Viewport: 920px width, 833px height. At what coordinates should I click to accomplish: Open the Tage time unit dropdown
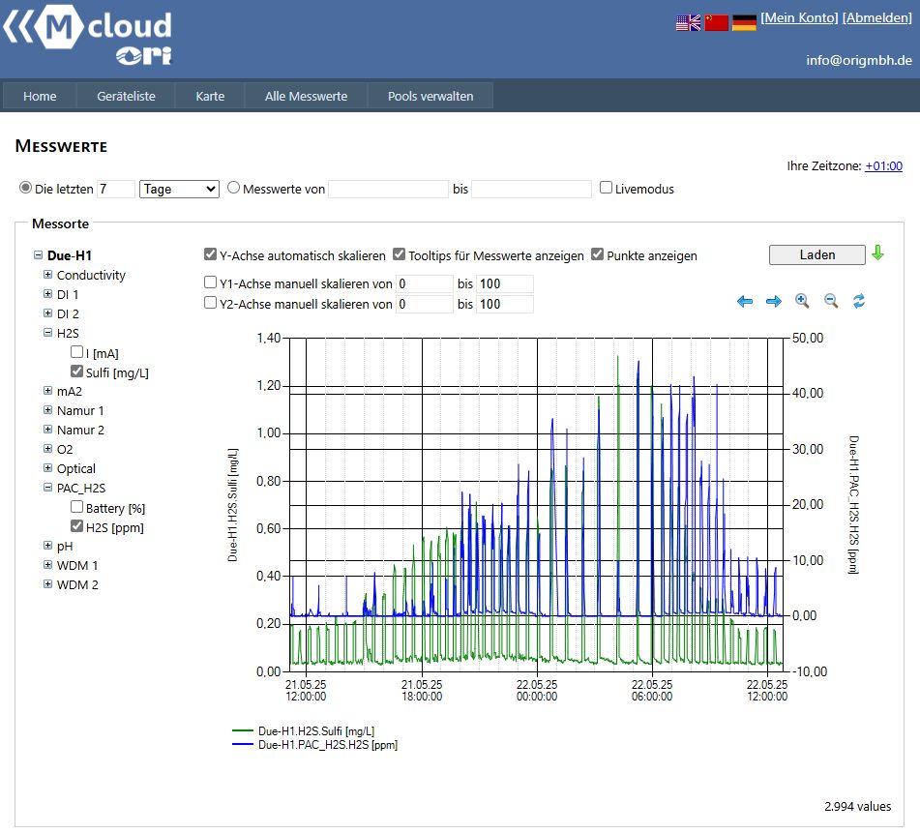tap(179, 189)
